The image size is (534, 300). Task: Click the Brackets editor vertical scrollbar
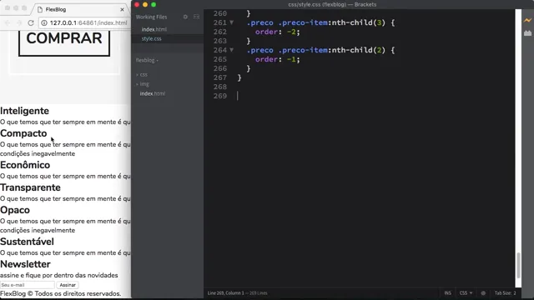click(x=518, y=265)
